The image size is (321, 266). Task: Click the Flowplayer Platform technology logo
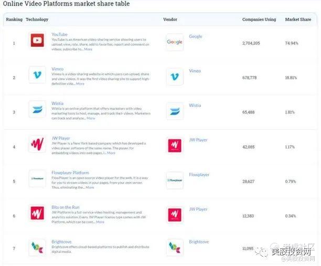[x=37, y=178]
